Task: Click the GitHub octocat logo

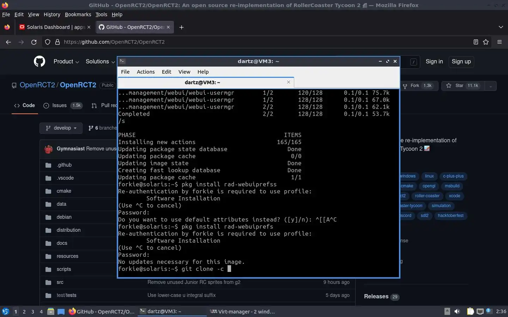Action: tap(40, 62)
